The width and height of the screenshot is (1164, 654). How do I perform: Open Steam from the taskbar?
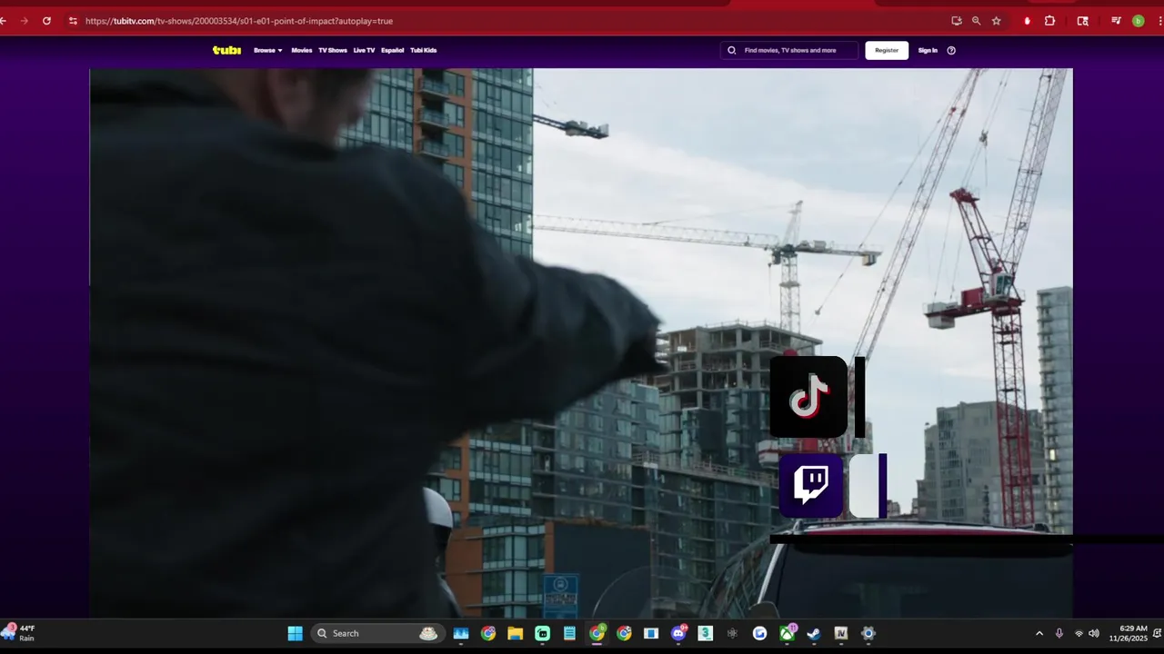click(814, 633)
